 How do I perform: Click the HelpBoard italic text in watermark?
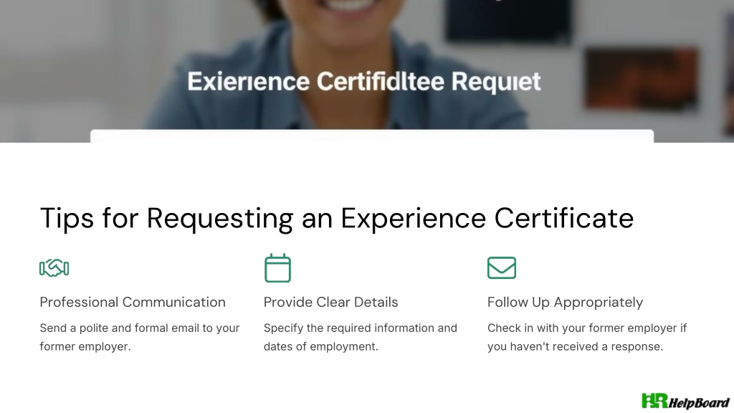(x=699, y=403)
